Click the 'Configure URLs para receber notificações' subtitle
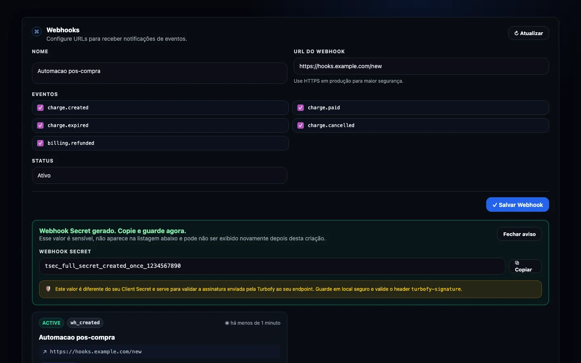 (x=117, y=39)
